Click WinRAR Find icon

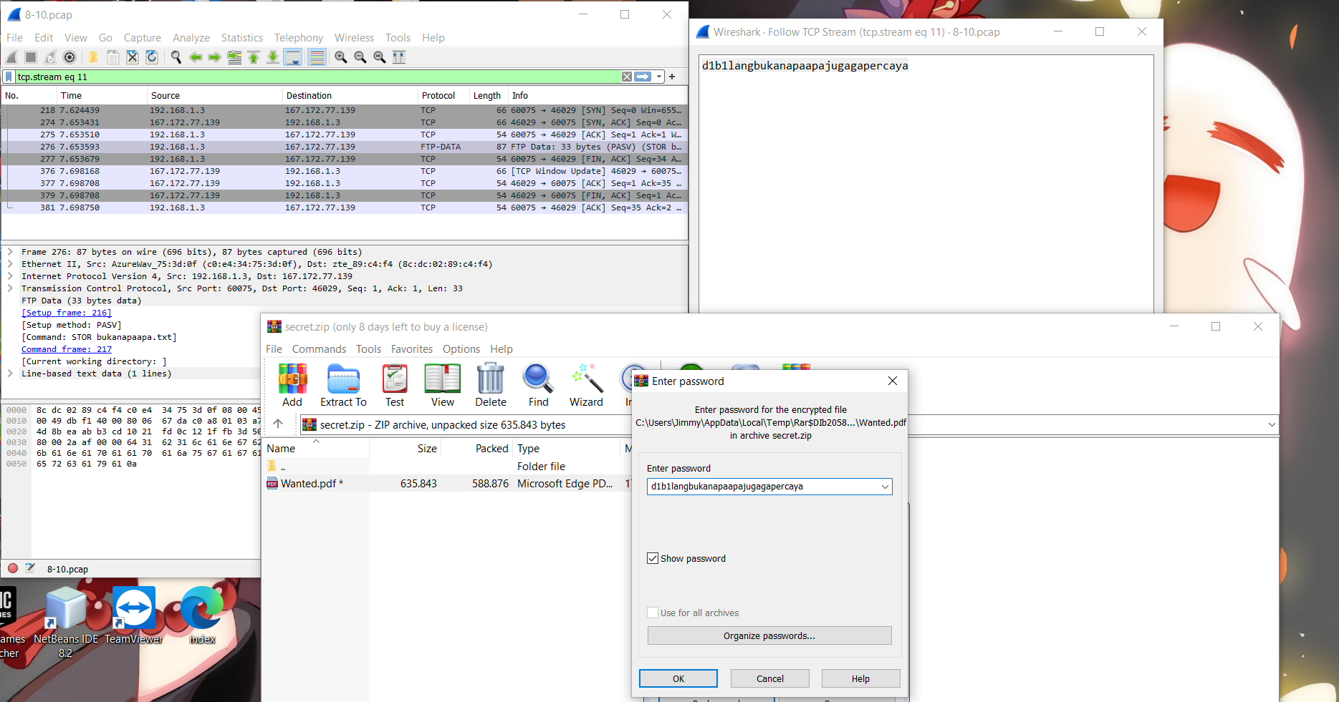538,385
